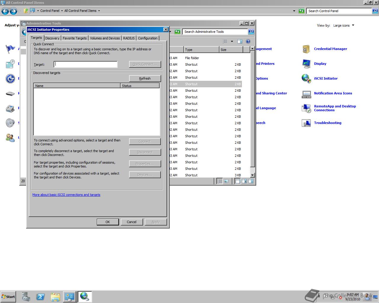Screen dimensions: 379x303
Task: Click the Refresh button for discovered targets
Action: tap(145, 78)
